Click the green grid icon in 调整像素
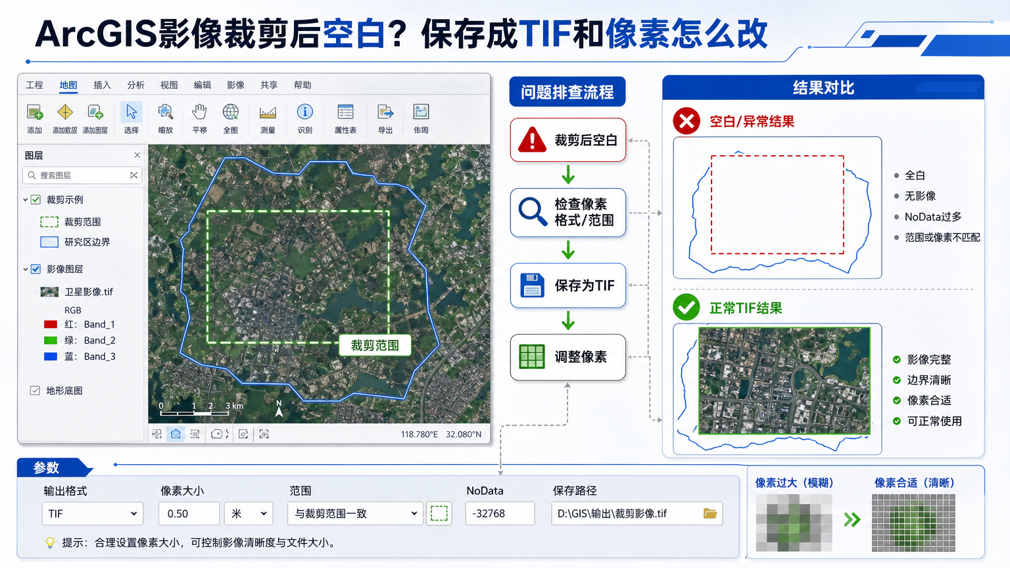 (532, 356)
